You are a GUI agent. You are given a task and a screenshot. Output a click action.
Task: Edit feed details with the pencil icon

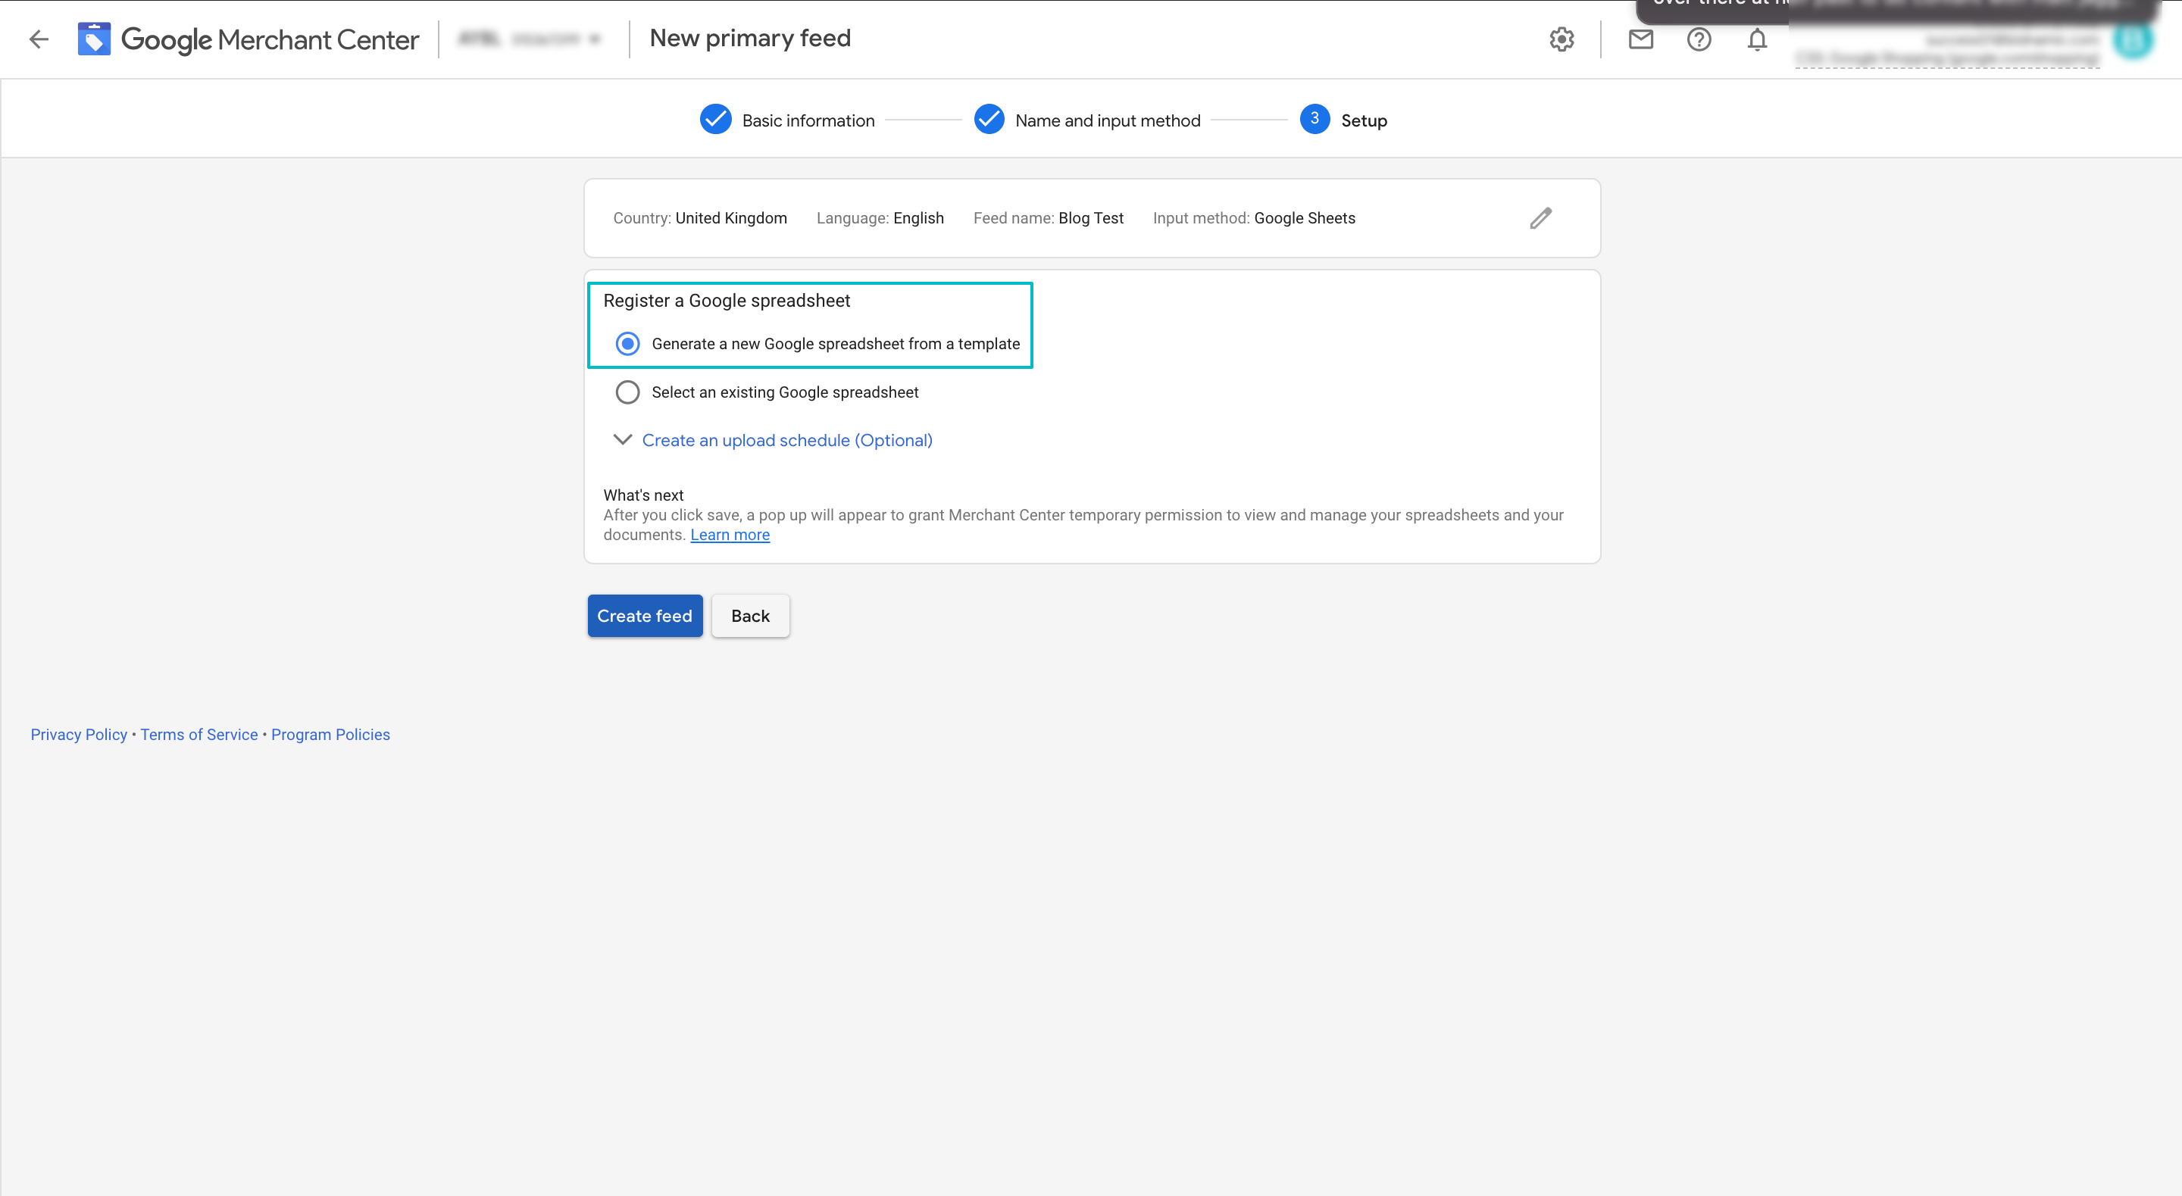click(x=1541, y=217)
